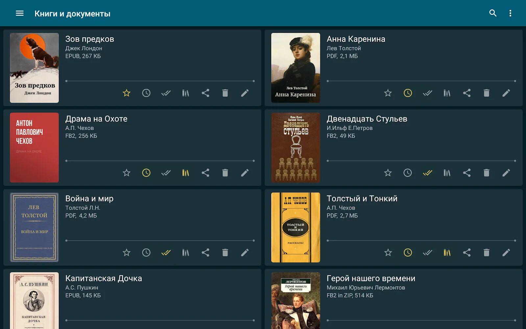Mark 'Зов предков' as finished
The height and width of the screenshot is (329, 526).
[x=166, y=93]
